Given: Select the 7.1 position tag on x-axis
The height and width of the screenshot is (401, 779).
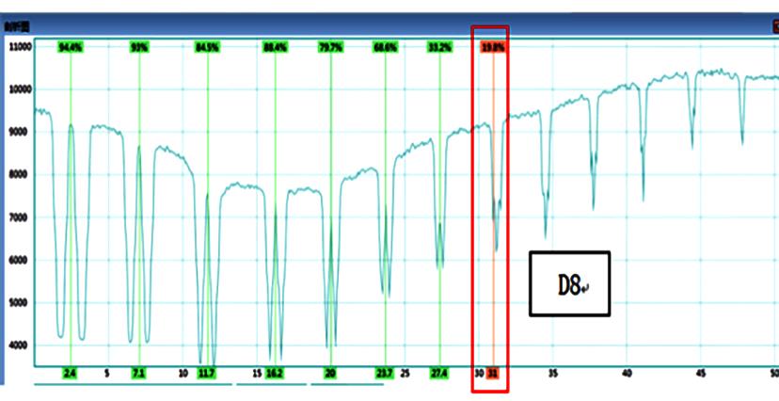Looking at the screenshot, I should click(139, 373).
